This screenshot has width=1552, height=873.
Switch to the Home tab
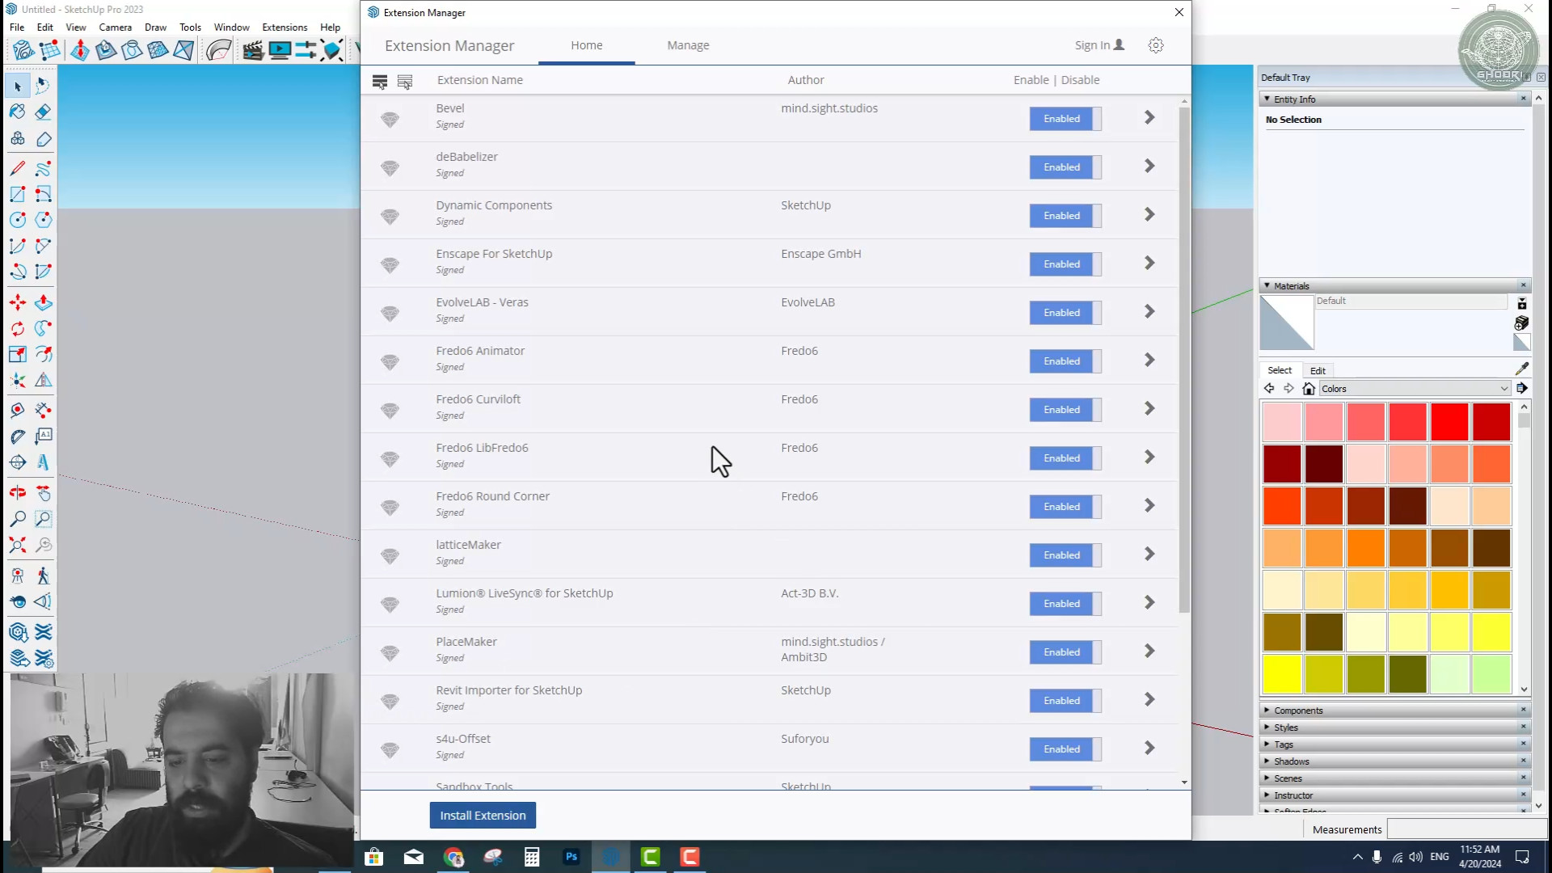586,45
